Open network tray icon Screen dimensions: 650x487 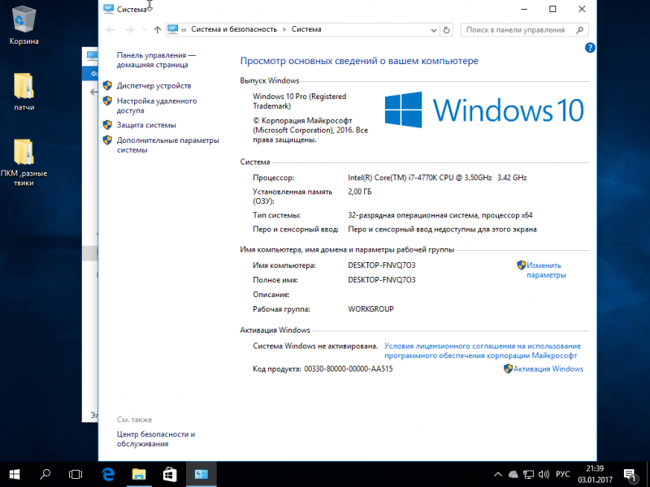pyautogui.click(x=528, y=475)
